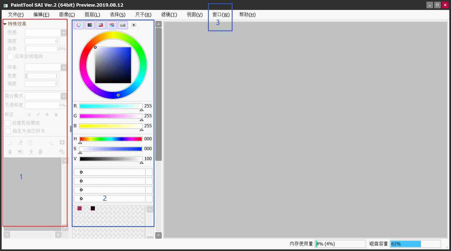Select the black swatch
The image size is (451, 251).
(x=93, y=208)
